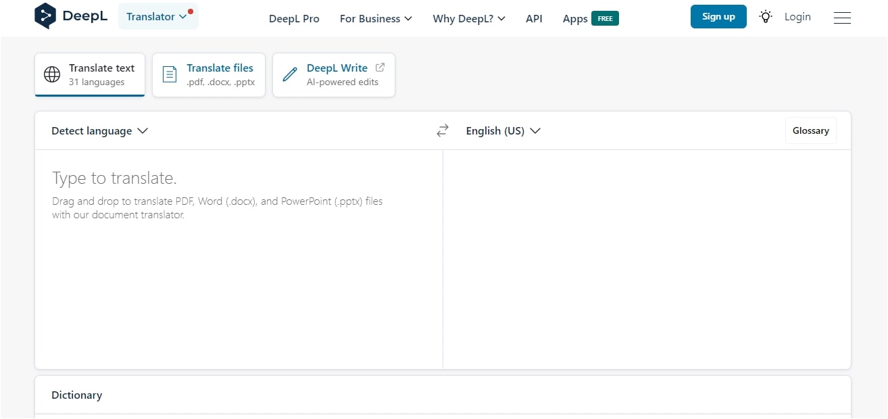Open the English (US) target language dropdown

(x=503, y=131)
